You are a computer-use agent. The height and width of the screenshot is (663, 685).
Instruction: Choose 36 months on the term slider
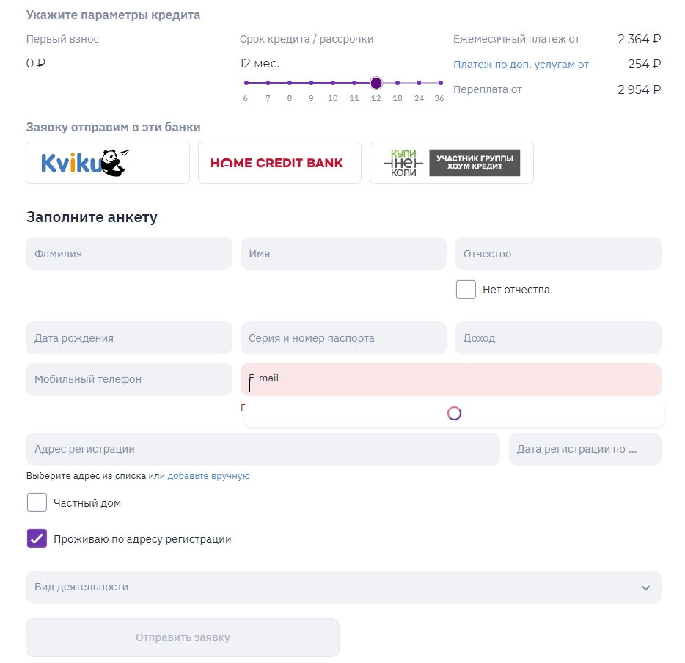tap(440, 83)
